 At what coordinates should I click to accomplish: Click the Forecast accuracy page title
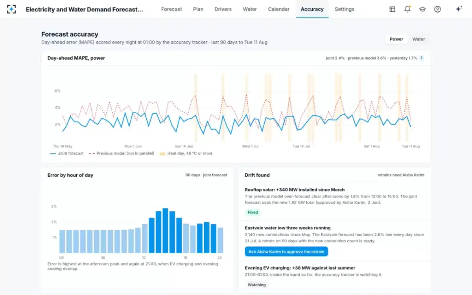point(70,34)
